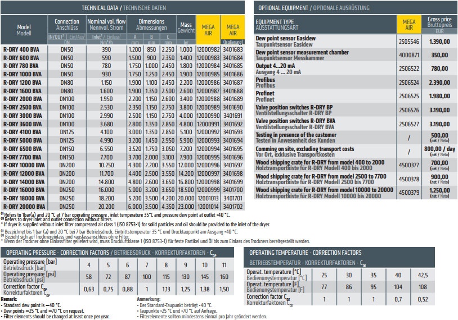This screenshot has width=458, height=320.
Task: Click the R-DRY 1600 BVA model name
Action: click(x=22, y=91)
